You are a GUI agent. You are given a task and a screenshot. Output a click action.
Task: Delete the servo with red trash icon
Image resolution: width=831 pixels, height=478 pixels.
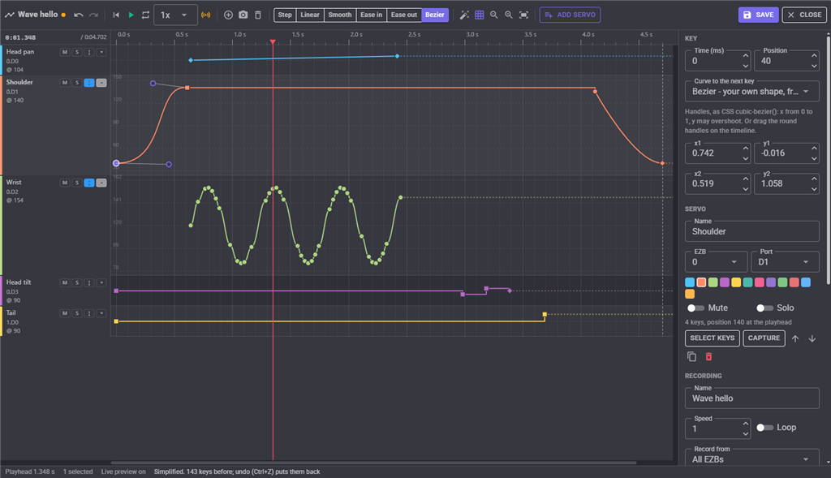tap(708, 356)
